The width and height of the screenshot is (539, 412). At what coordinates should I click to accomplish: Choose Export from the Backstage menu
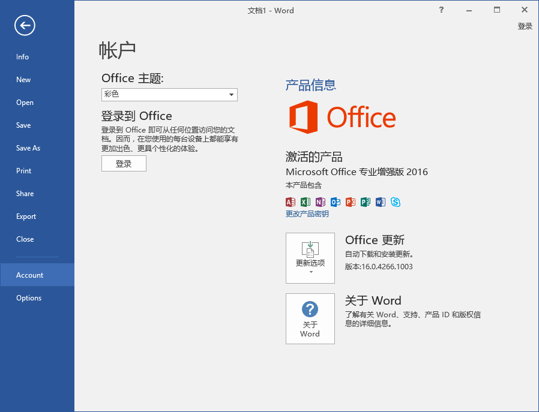pos(26,216)
